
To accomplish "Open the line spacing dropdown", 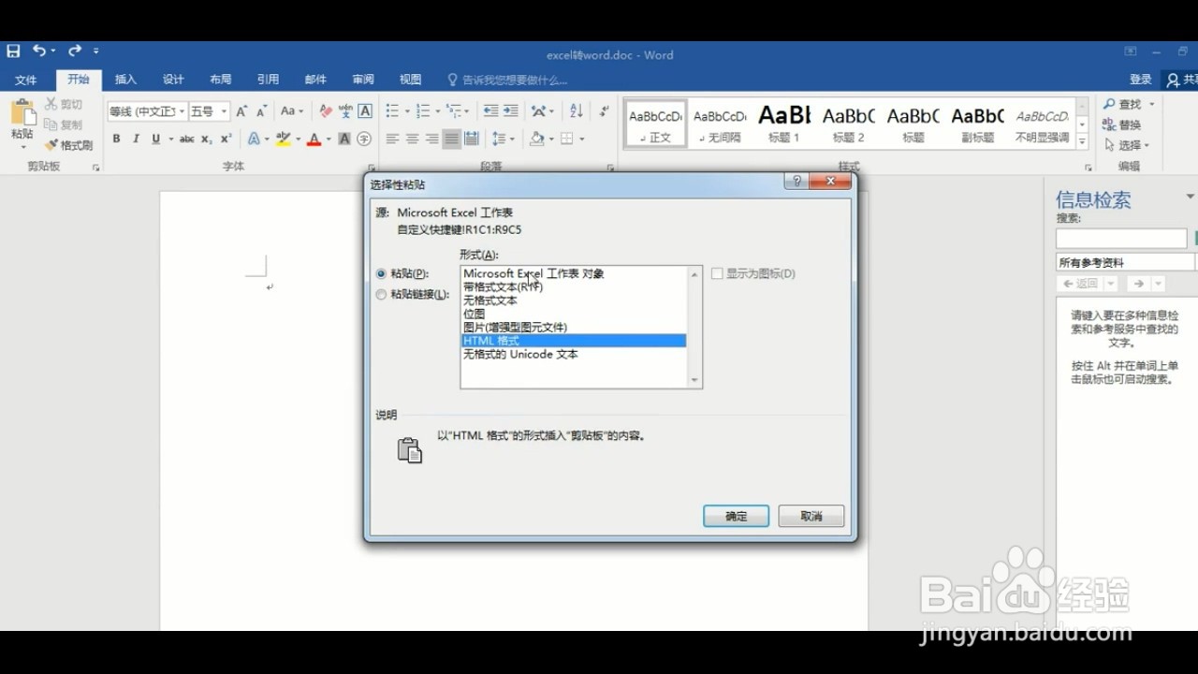I will (x=504, y=139).
